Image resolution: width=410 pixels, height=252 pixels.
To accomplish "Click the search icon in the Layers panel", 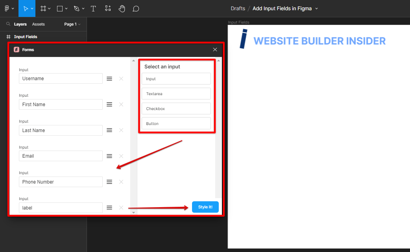I will tap(8, 24).
